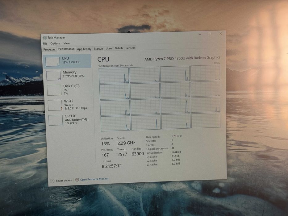288x216 pixels.
Task: Click the Logical processors 16 value
Action: (173, 148)
